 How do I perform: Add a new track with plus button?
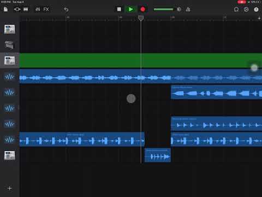[x=10, y=188]
